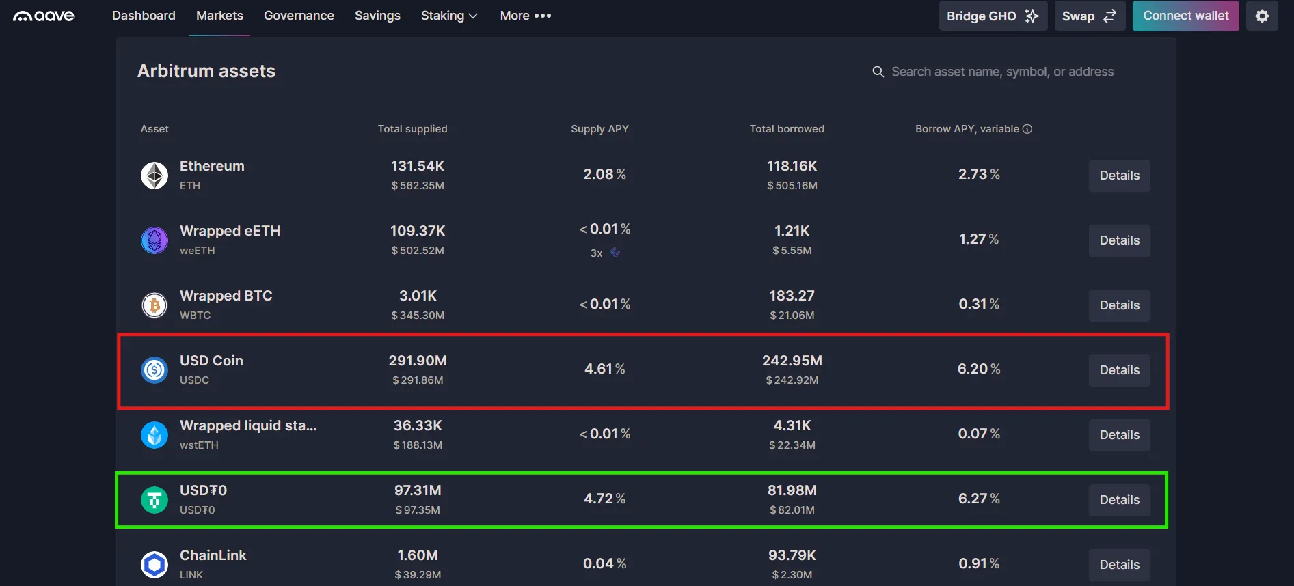
Task: Click the ChainLink hexagon icon
Action: point(154,565)
